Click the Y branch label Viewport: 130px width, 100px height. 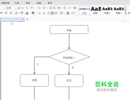pos(38,64)
